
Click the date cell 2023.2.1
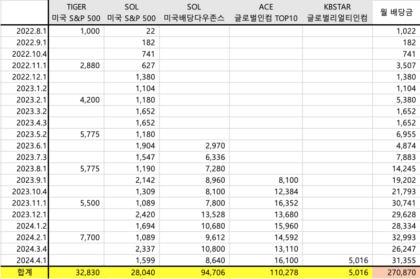(24, 100)
